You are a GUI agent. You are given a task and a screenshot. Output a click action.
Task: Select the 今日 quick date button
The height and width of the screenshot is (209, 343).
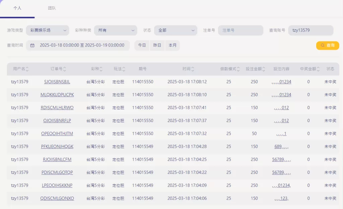[x=142, y=45]
